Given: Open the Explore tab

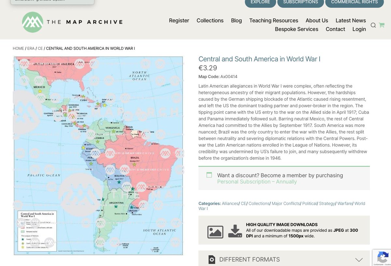Looking at the screenshot, I should [260, 2].
